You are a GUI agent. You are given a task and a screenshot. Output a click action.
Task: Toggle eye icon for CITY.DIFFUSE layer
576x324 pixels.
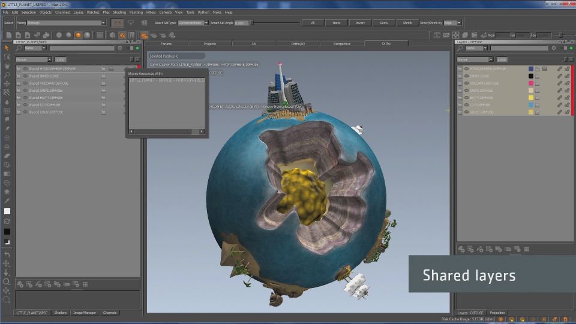point(467,105)
